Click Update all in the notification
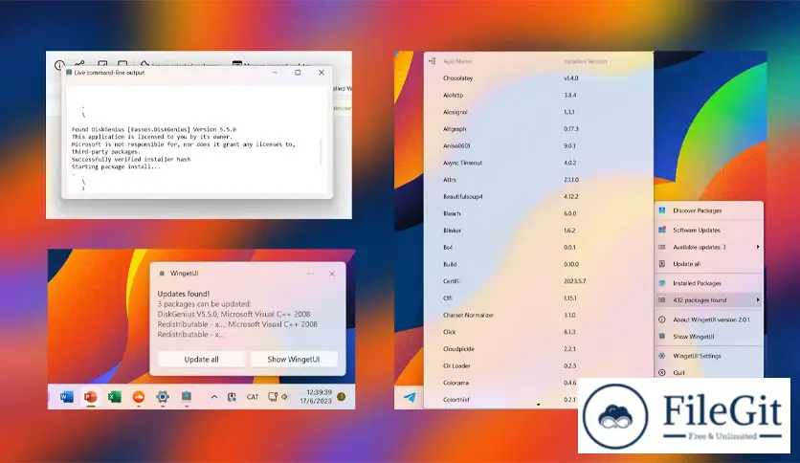The image size is (800, 463). (x=201, y=359)
